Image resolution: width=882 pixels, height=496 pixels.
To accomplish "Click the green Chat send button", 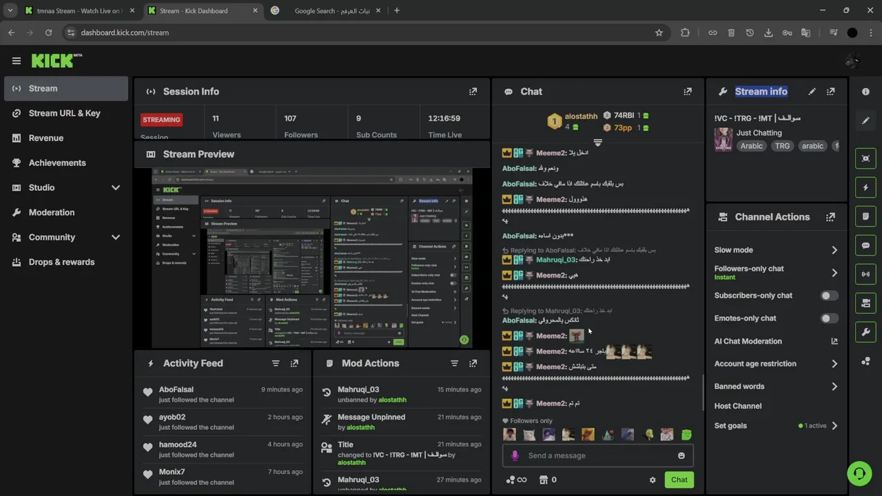I will tap(679, 480).
